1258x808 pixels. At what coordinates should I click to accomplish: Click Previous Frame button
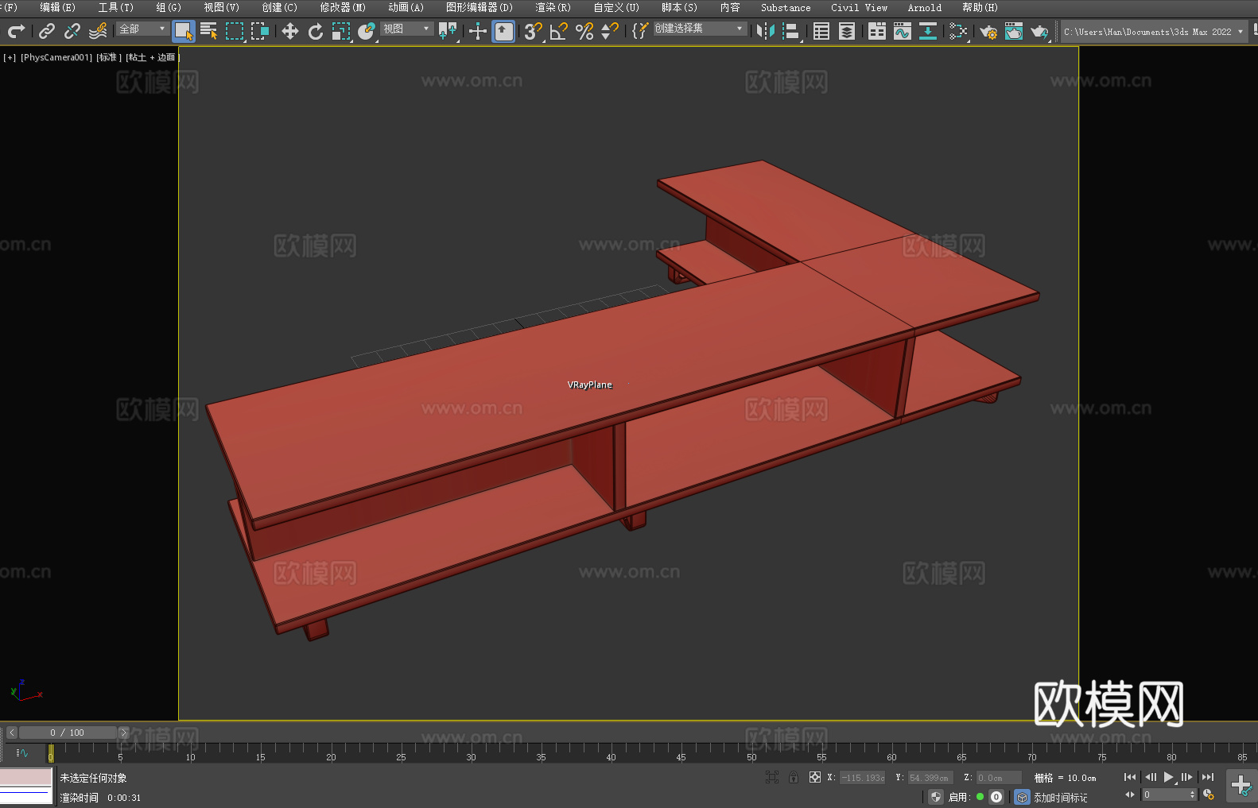1150,777
